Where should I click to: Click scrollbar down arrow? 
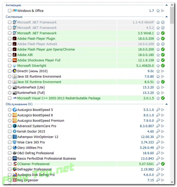pos(172,182)
